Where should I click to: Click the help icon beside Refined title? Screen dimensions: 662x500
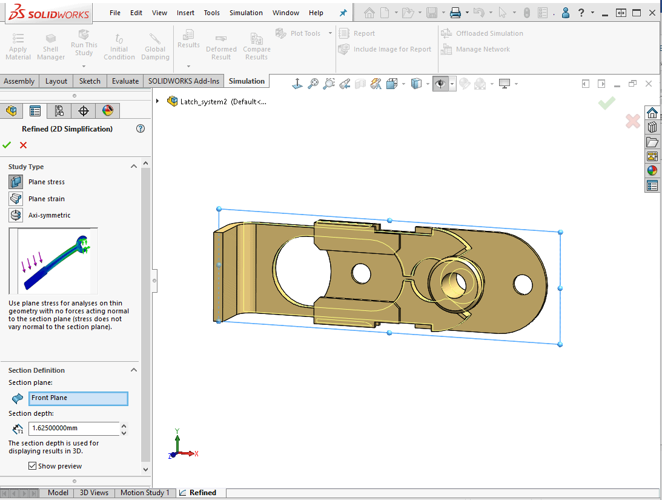point(141,128)
